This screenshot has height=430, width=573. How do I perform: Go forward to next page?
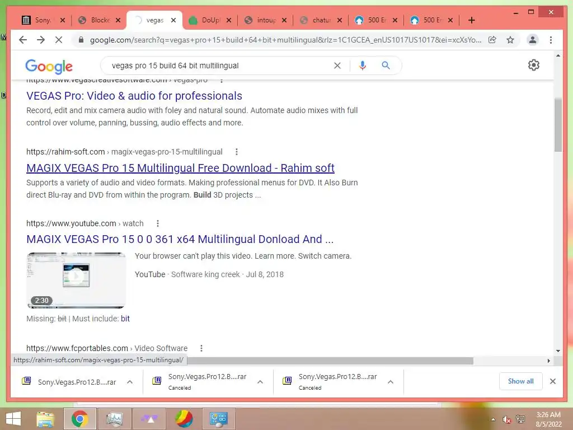point(41,40)
